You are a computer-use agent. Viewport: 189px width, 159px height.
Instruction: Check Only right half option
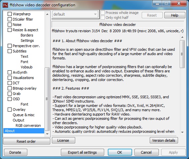coord(102,18)
